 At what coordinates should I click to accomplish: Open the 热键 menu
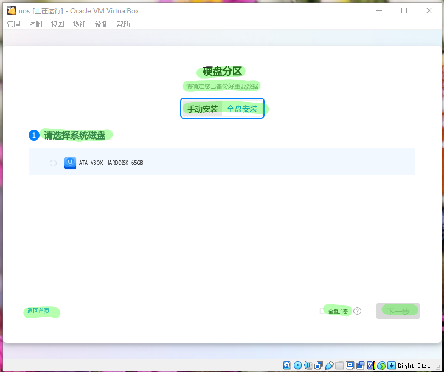[79, 24]
